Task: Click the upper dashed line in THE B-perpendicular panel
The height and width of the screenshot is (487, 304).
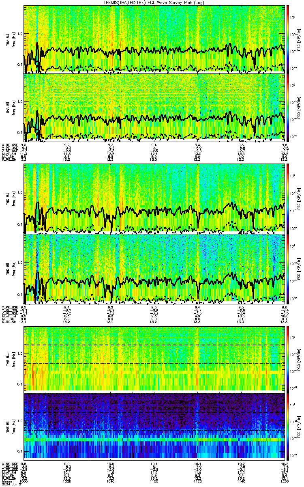Action: click(x=154, y=345)
